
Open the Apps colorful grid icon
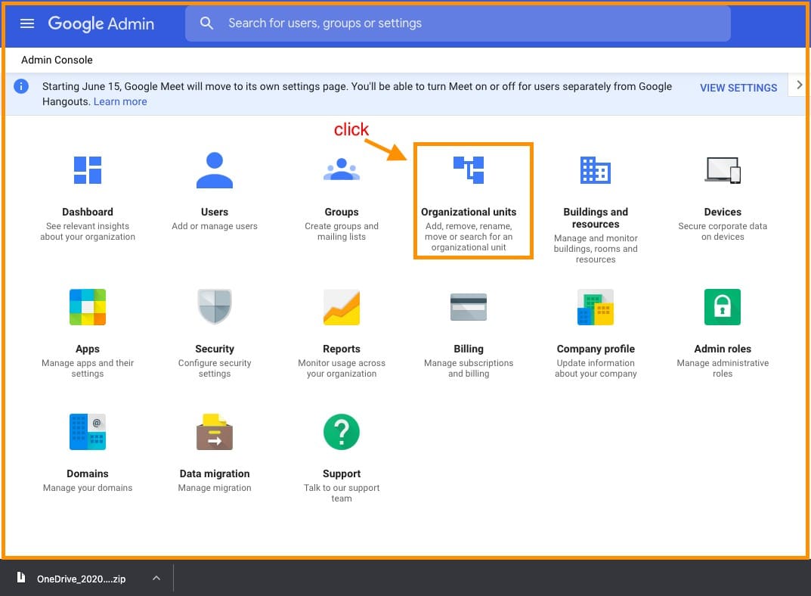tap(88, 307)
